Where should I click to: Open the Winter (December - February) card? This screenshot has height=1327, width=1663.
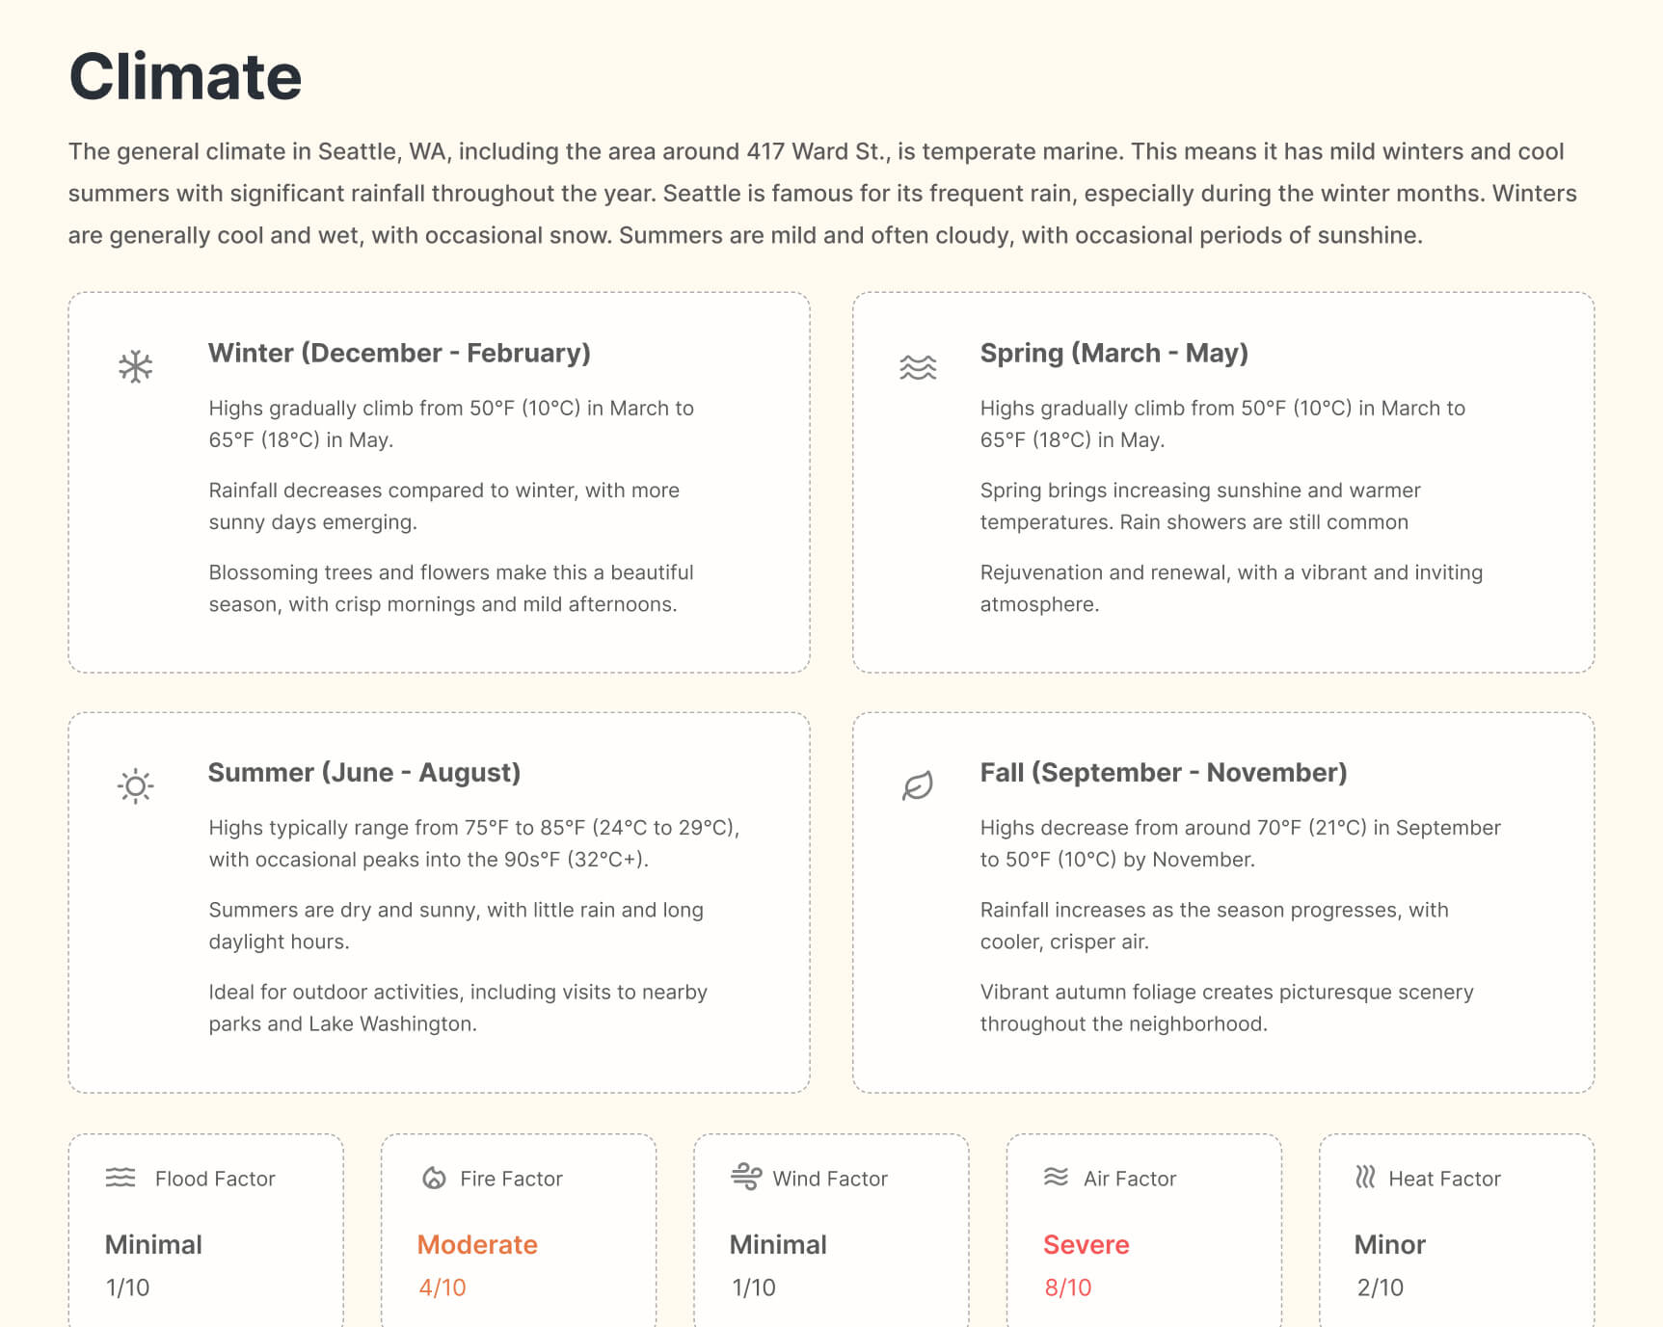pyautogui.click(x=398, y=353)
